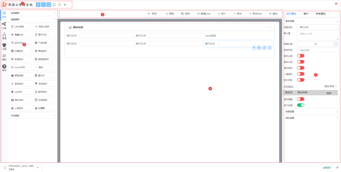Image resolution: width=341 pixels, height=172 pixels.
Task: Expand the 布局设置 section
Action: [x=311, y=111]
